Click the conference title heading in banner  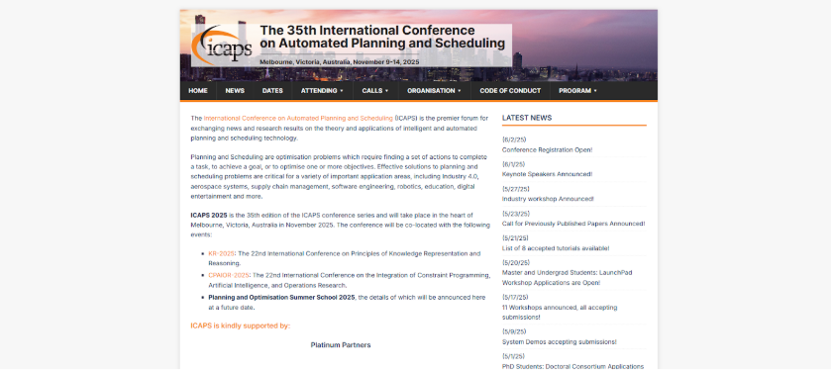pos(382,37)
